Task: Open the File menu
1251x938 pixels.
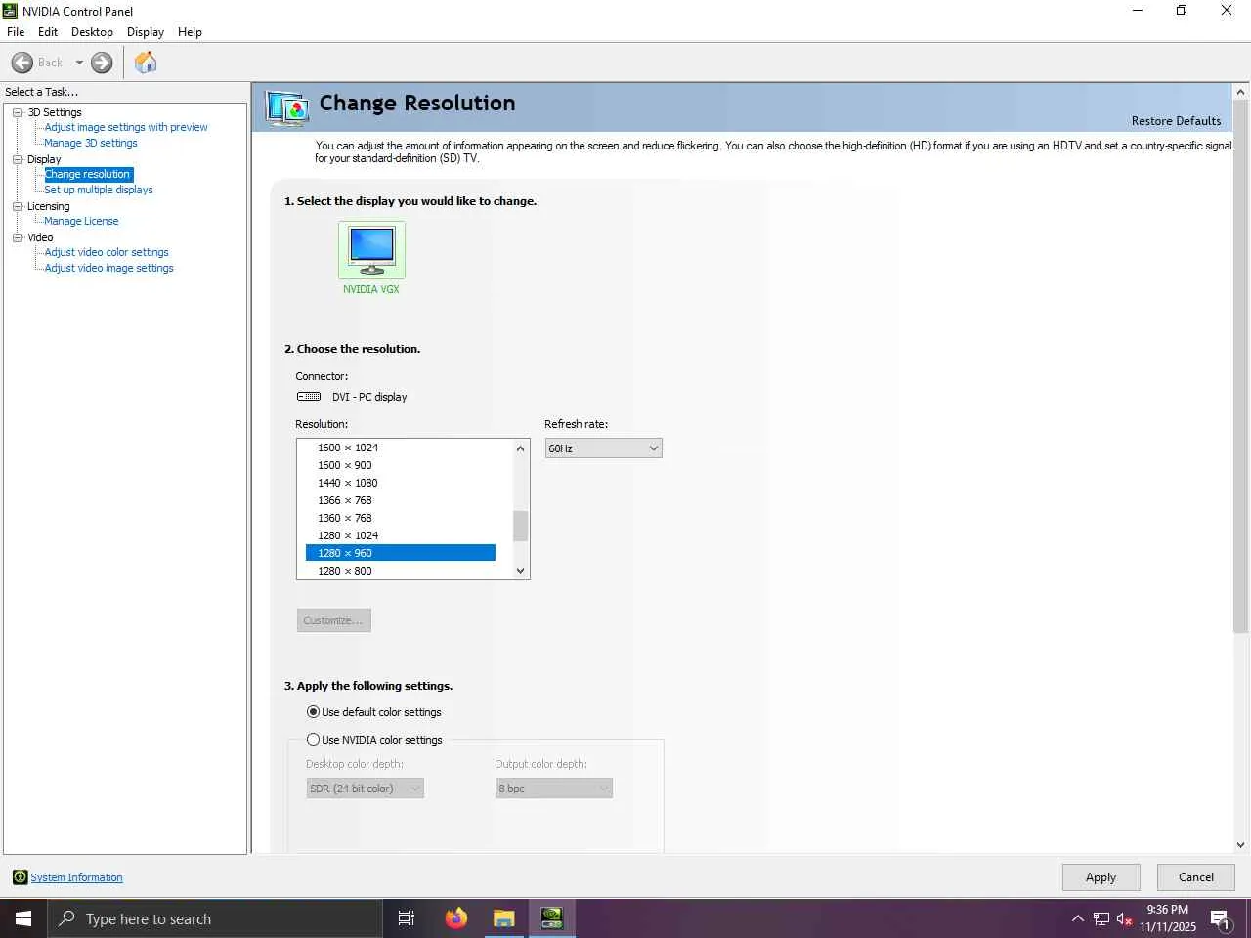Action: tap(16, 32)
